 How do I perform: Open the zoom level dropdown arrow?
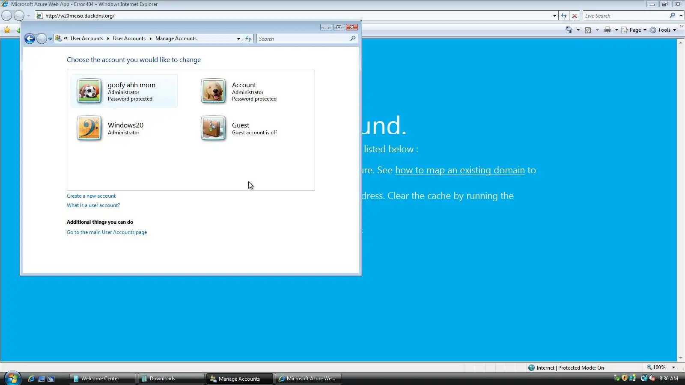(x=673, y=367)
